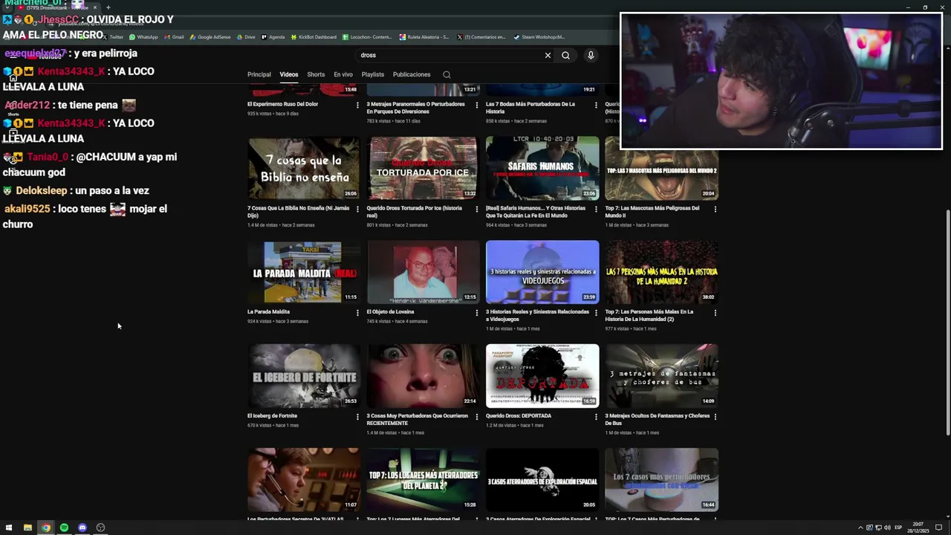
Task: Play '3 historias reales… videojuegos' thumbnail
Action: click(x=542, y=272)
